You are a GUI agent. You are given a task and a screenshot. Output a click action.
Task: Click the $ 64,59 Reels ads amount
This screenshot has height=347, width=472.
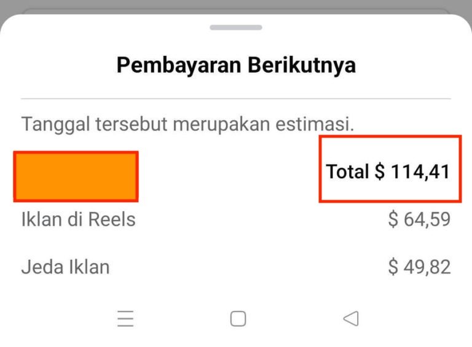click(x=419, y=219)
